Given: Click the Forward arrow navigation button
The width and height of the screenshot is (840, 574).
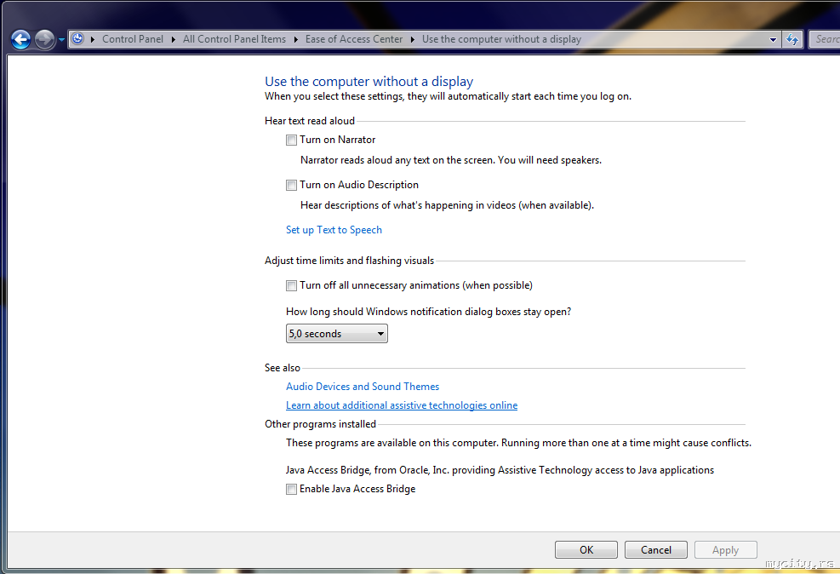Looking at the screenshot, I should point(44,40).
